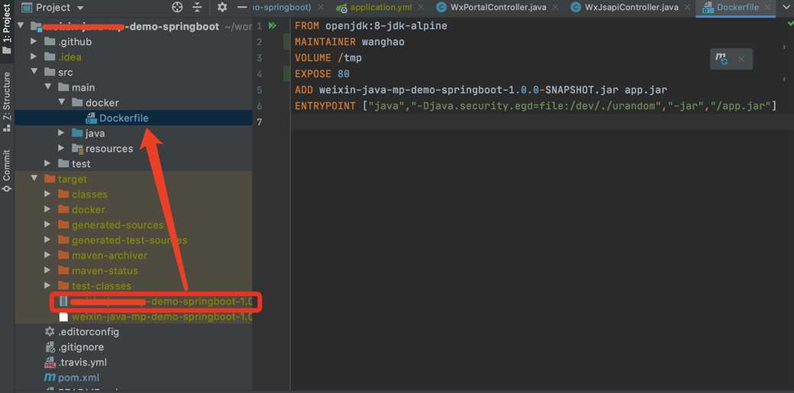Image resolution: width=794 pixels, height=393 pixels.
Task: Dismiss the Maven reload popup
Action: [x=741, y=59]
